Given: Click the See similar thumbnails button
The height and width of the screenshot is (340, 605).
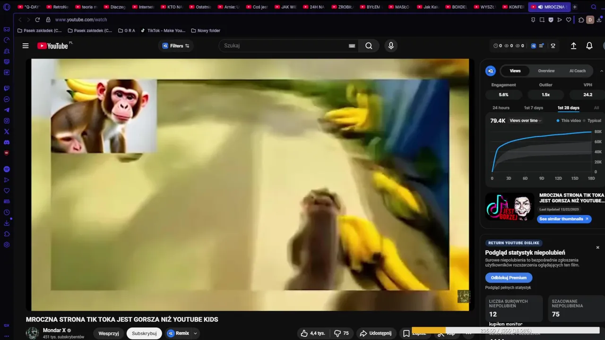Looking at the screenshot, I should click(564, 219).
